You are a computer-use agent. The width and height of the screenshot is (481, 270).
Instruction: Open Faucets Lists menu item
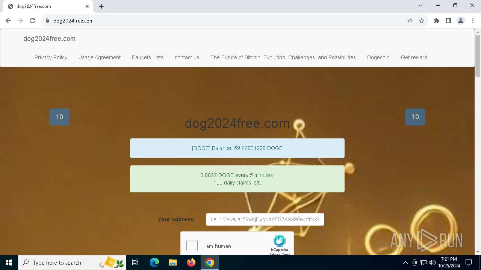tap(148, 57)
